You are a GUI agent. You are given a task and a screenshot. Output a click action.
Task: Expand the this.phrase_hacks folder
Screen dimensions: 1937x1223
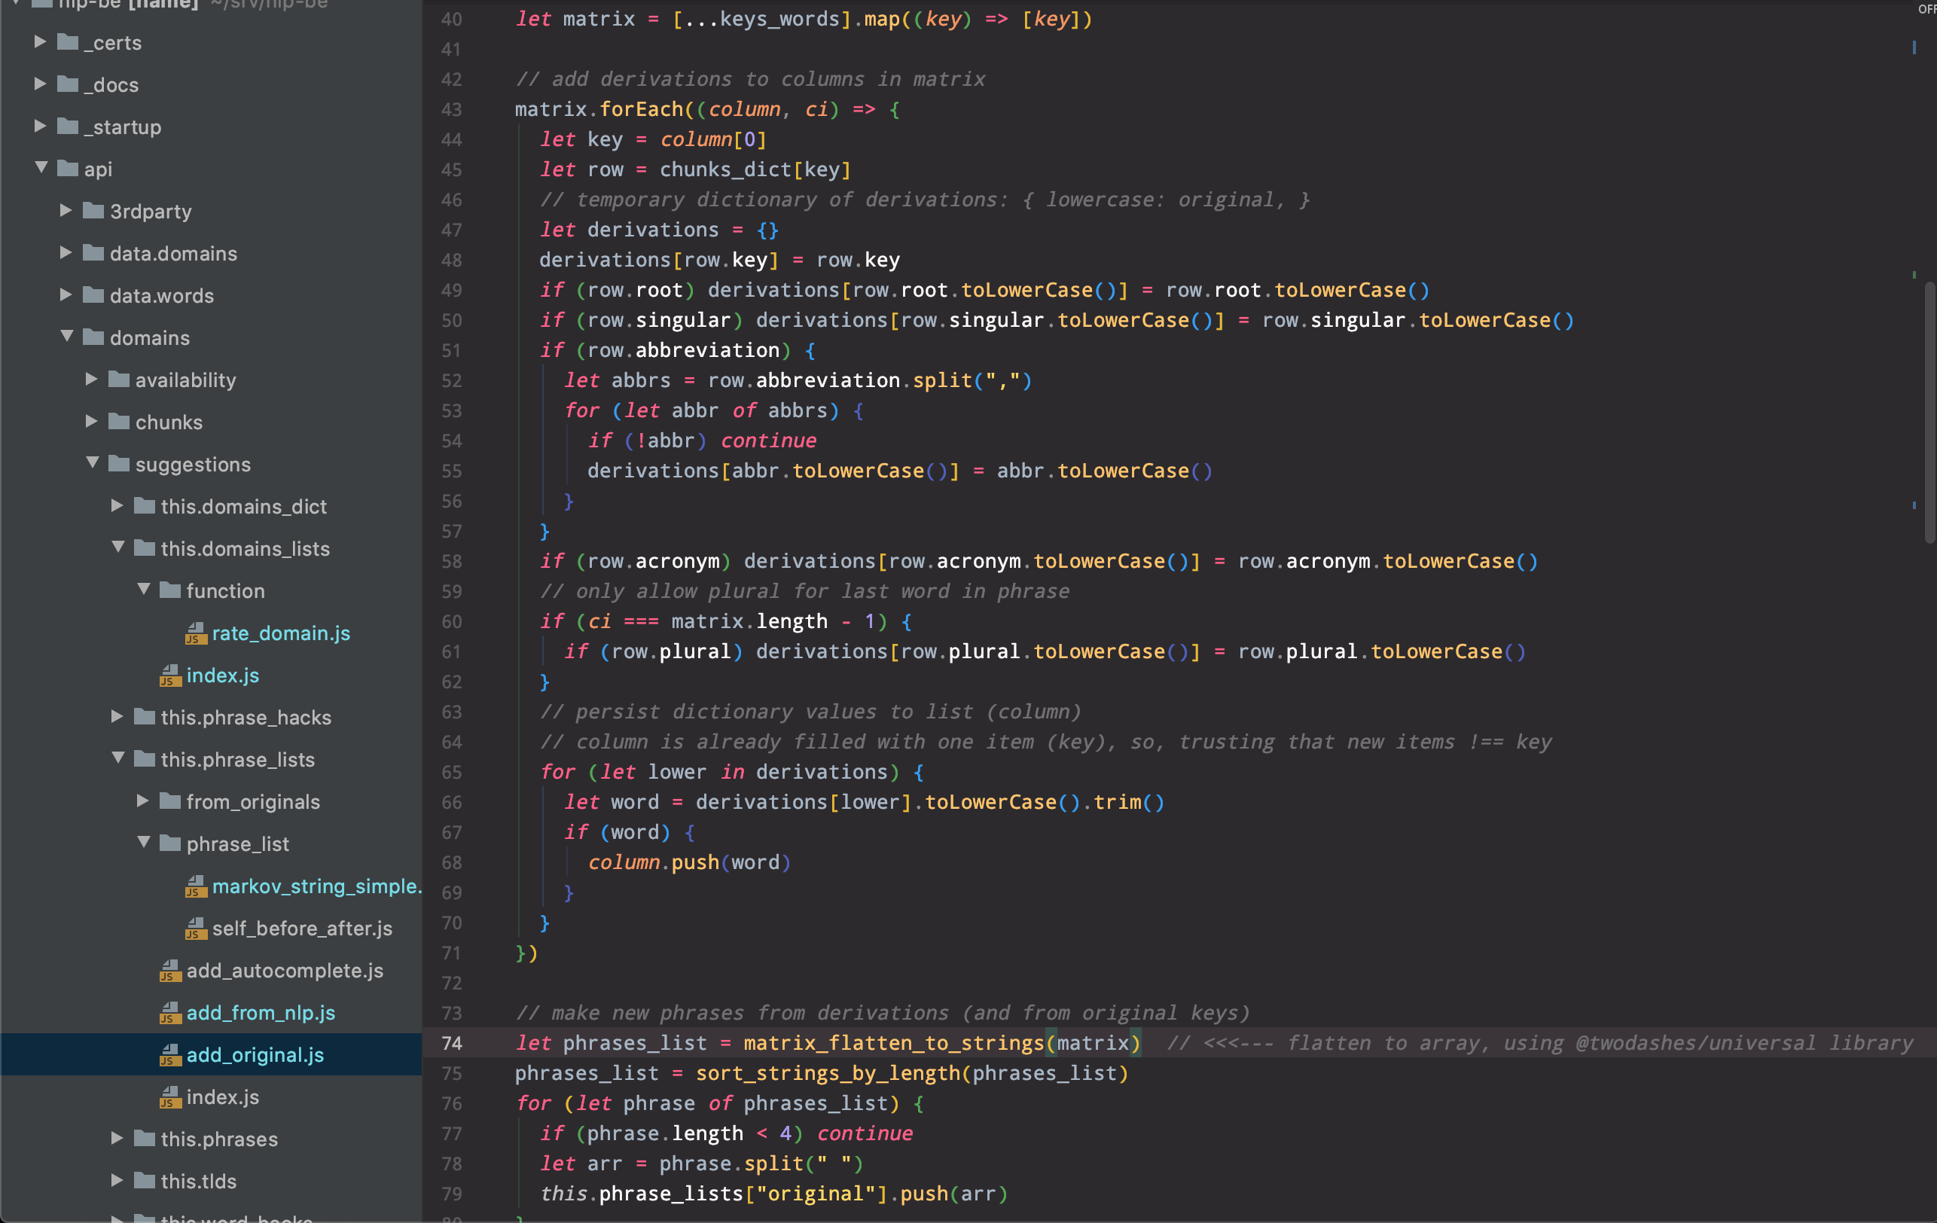117,717
